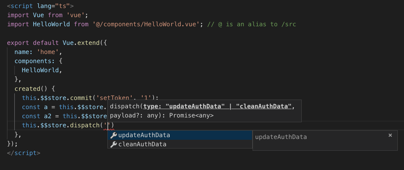Click the dispatch signature help tooltip
The height and width of the screenshot is (170, 404).
click(x=204, y=111)
